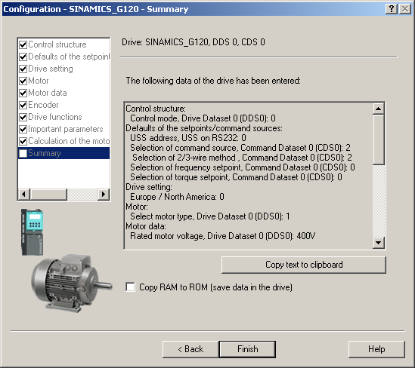The image size is (415, 368).
Task: Toggle the Encoder step checkbox
Action: pos(23,105)
